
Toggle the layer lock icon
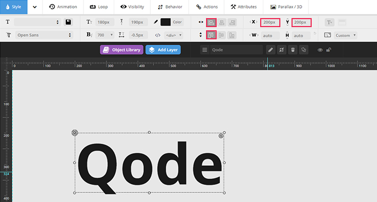(329, 50)
